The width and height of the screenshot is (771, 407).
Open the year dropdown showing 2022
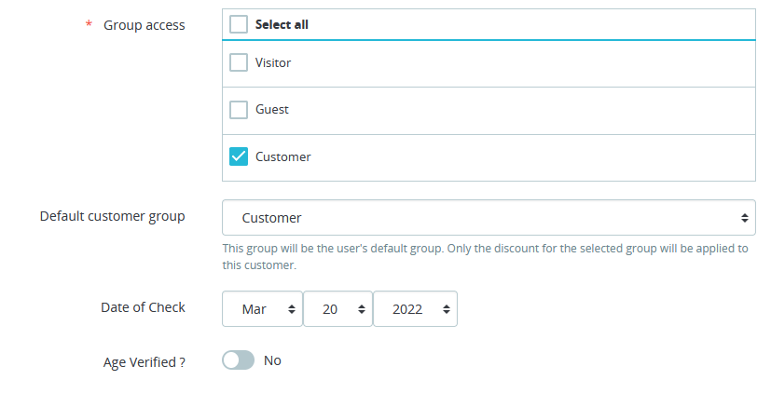coord(414,310)
